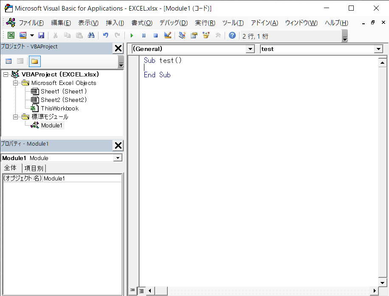Toggle Folders view in project pane

34,61
